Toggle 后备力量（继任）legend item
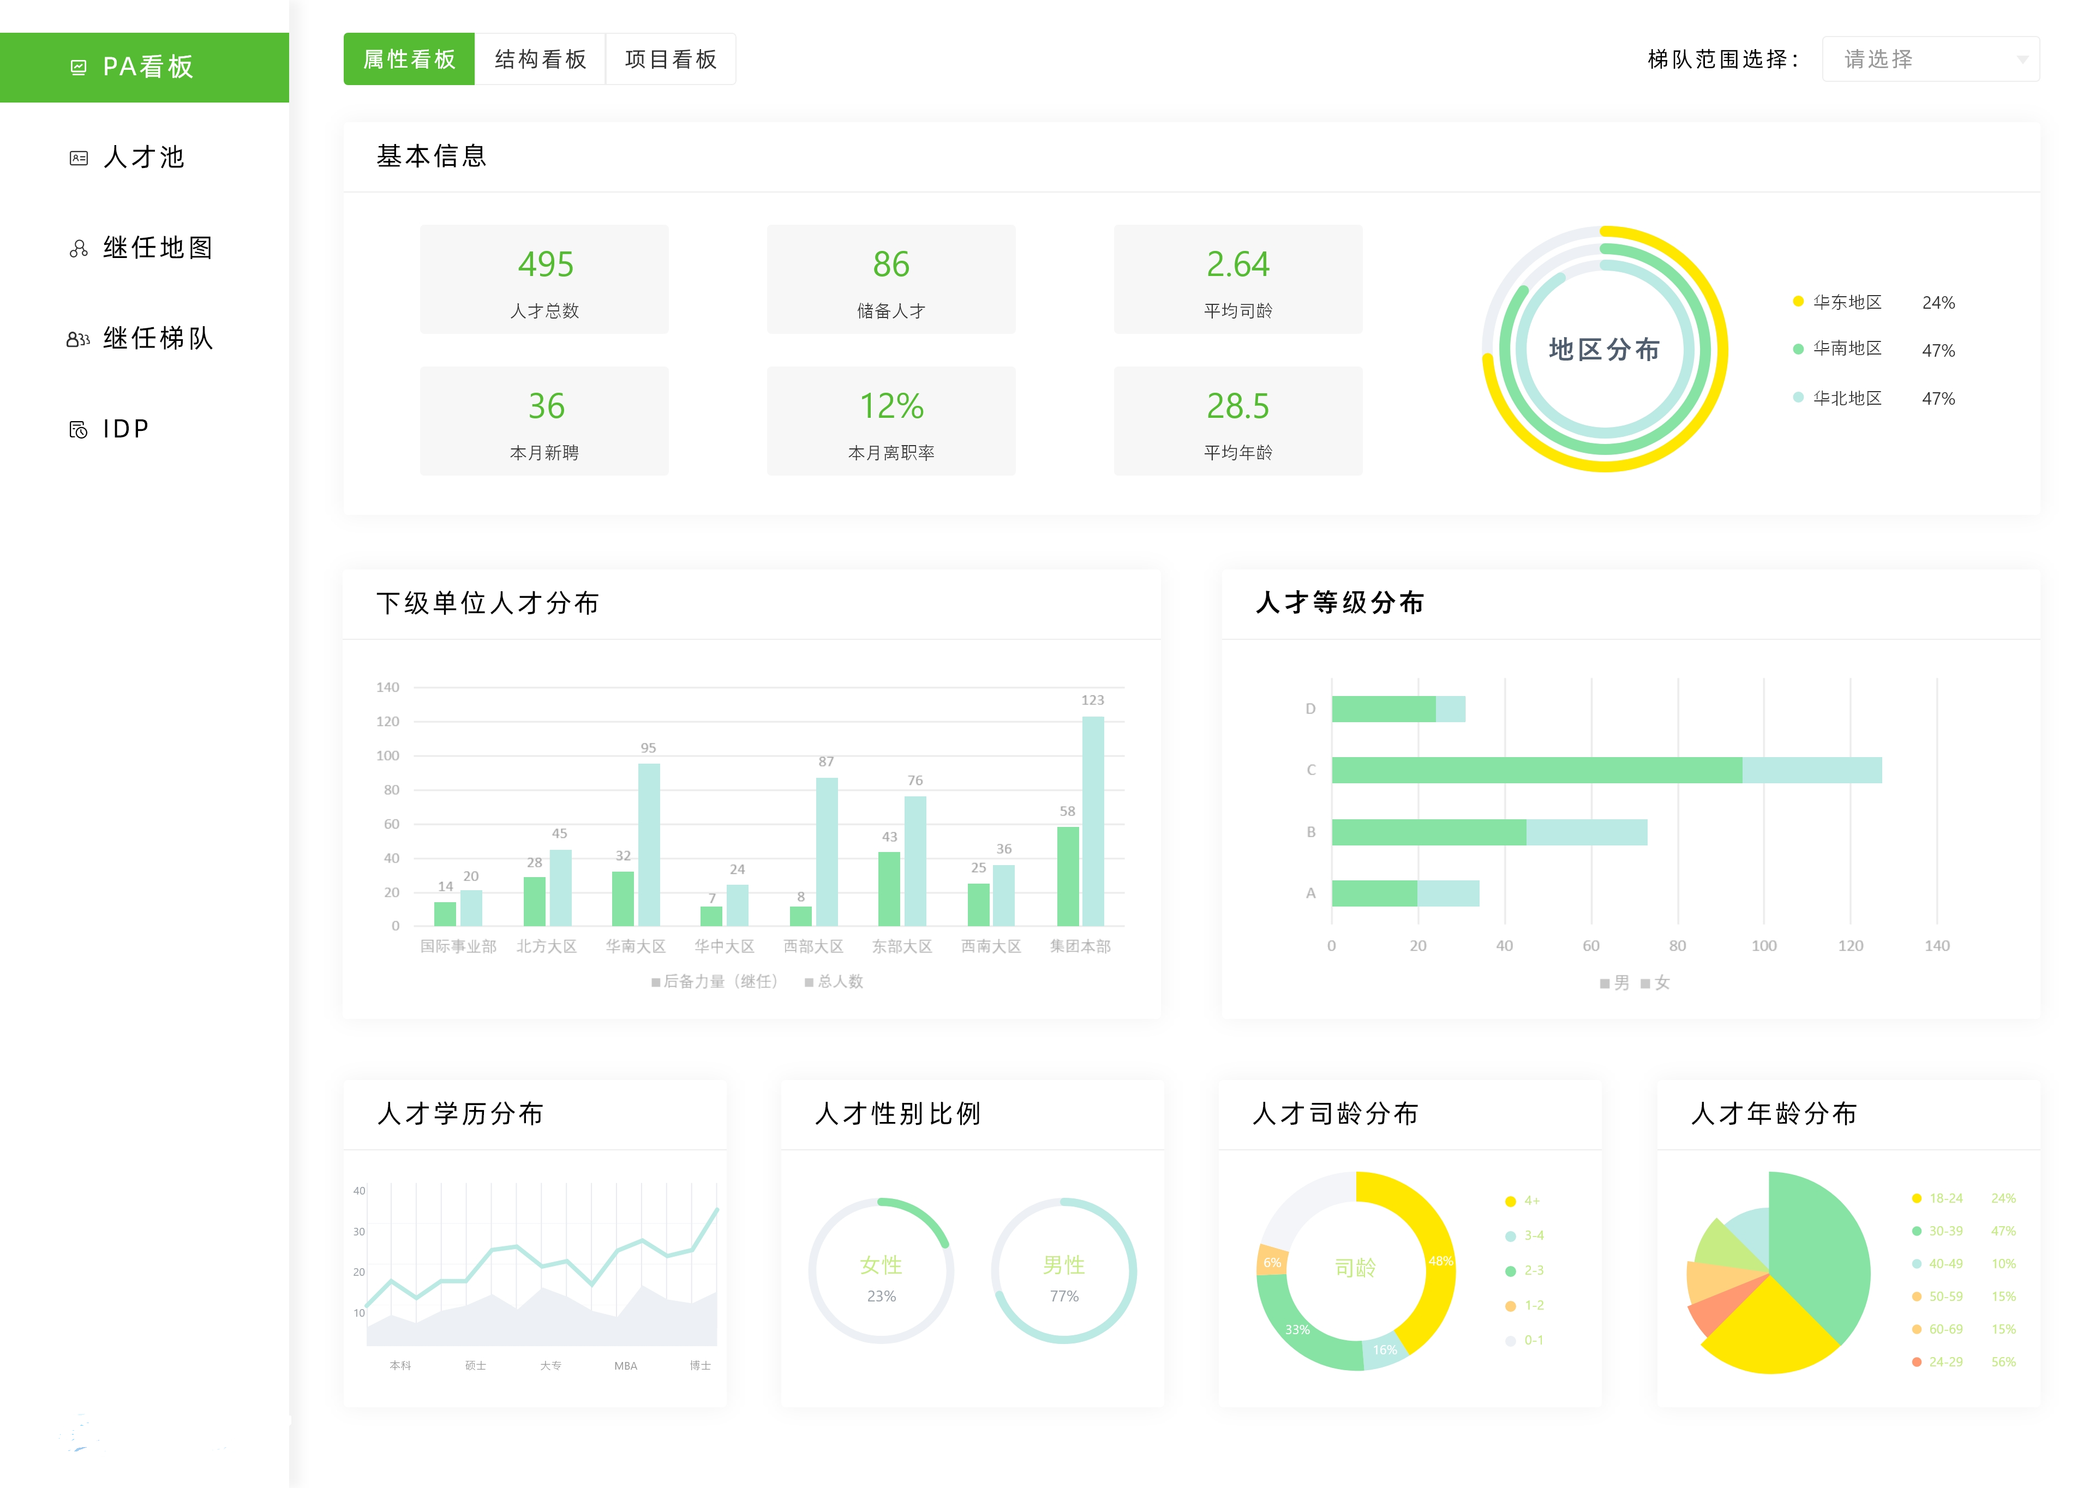This screenshot has width=2095, height=1488. point(715,981)
